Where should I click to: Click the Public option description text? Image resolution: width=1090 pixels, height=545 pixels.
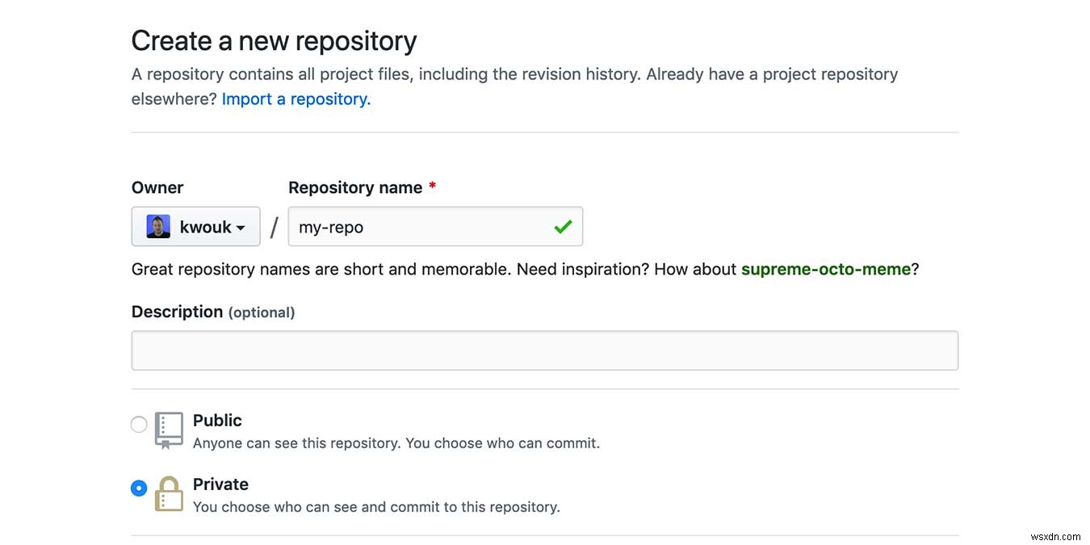(x=396, y=443)
